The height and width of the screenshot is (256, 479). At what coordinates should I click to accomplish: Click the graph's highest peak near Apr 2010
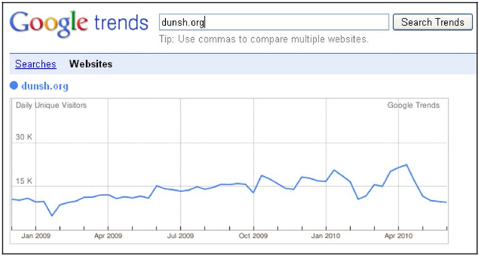pyautogui.click(x=407, y=165)
